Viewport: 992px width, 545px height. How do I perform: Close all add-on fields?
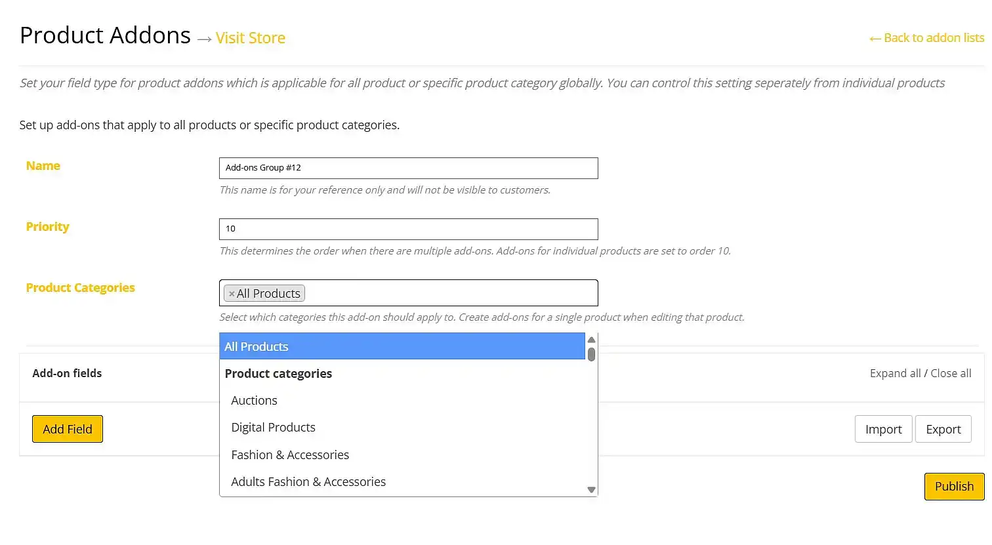[951, 373]
